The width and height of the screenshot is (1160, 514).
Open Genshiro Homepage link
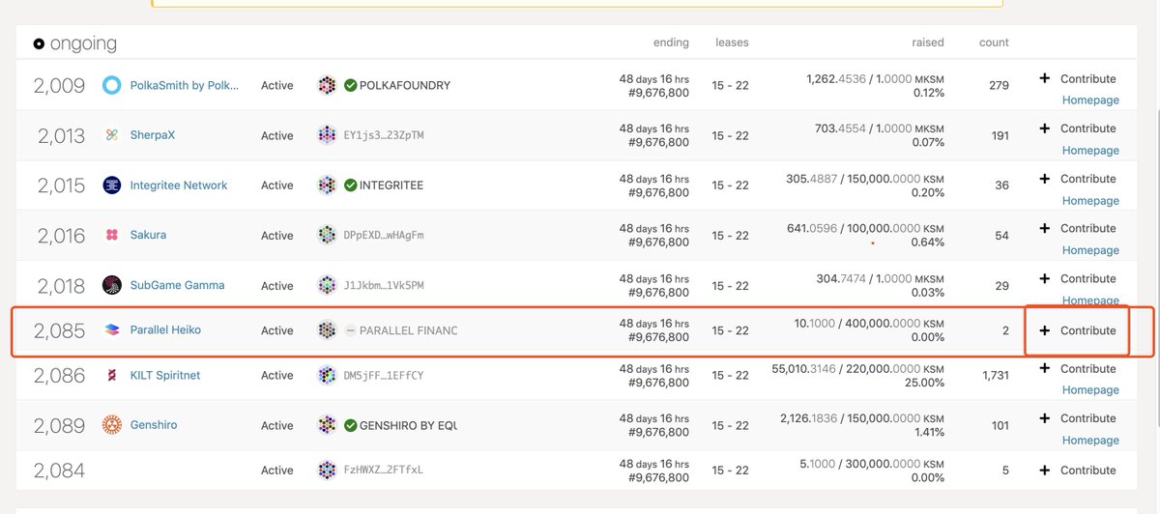(1090, 441)
